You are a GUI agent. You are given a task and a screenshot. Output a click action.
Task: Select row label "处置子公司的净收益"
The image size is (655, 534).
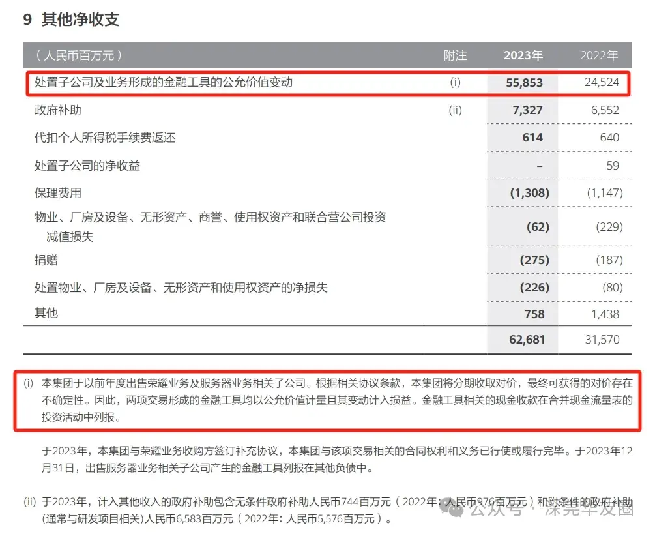pyautogui.click(x=87, y=166)
